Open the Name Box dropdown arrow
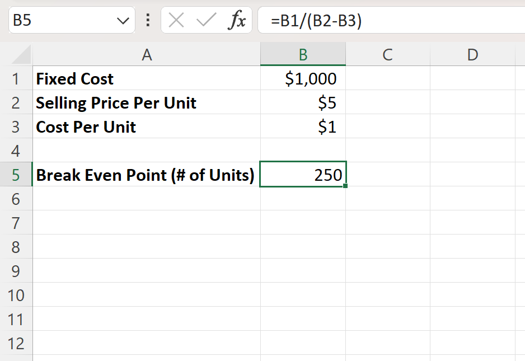Image resolution: width=525 pixels, height=361 pixels. click(x=123, y=20)
